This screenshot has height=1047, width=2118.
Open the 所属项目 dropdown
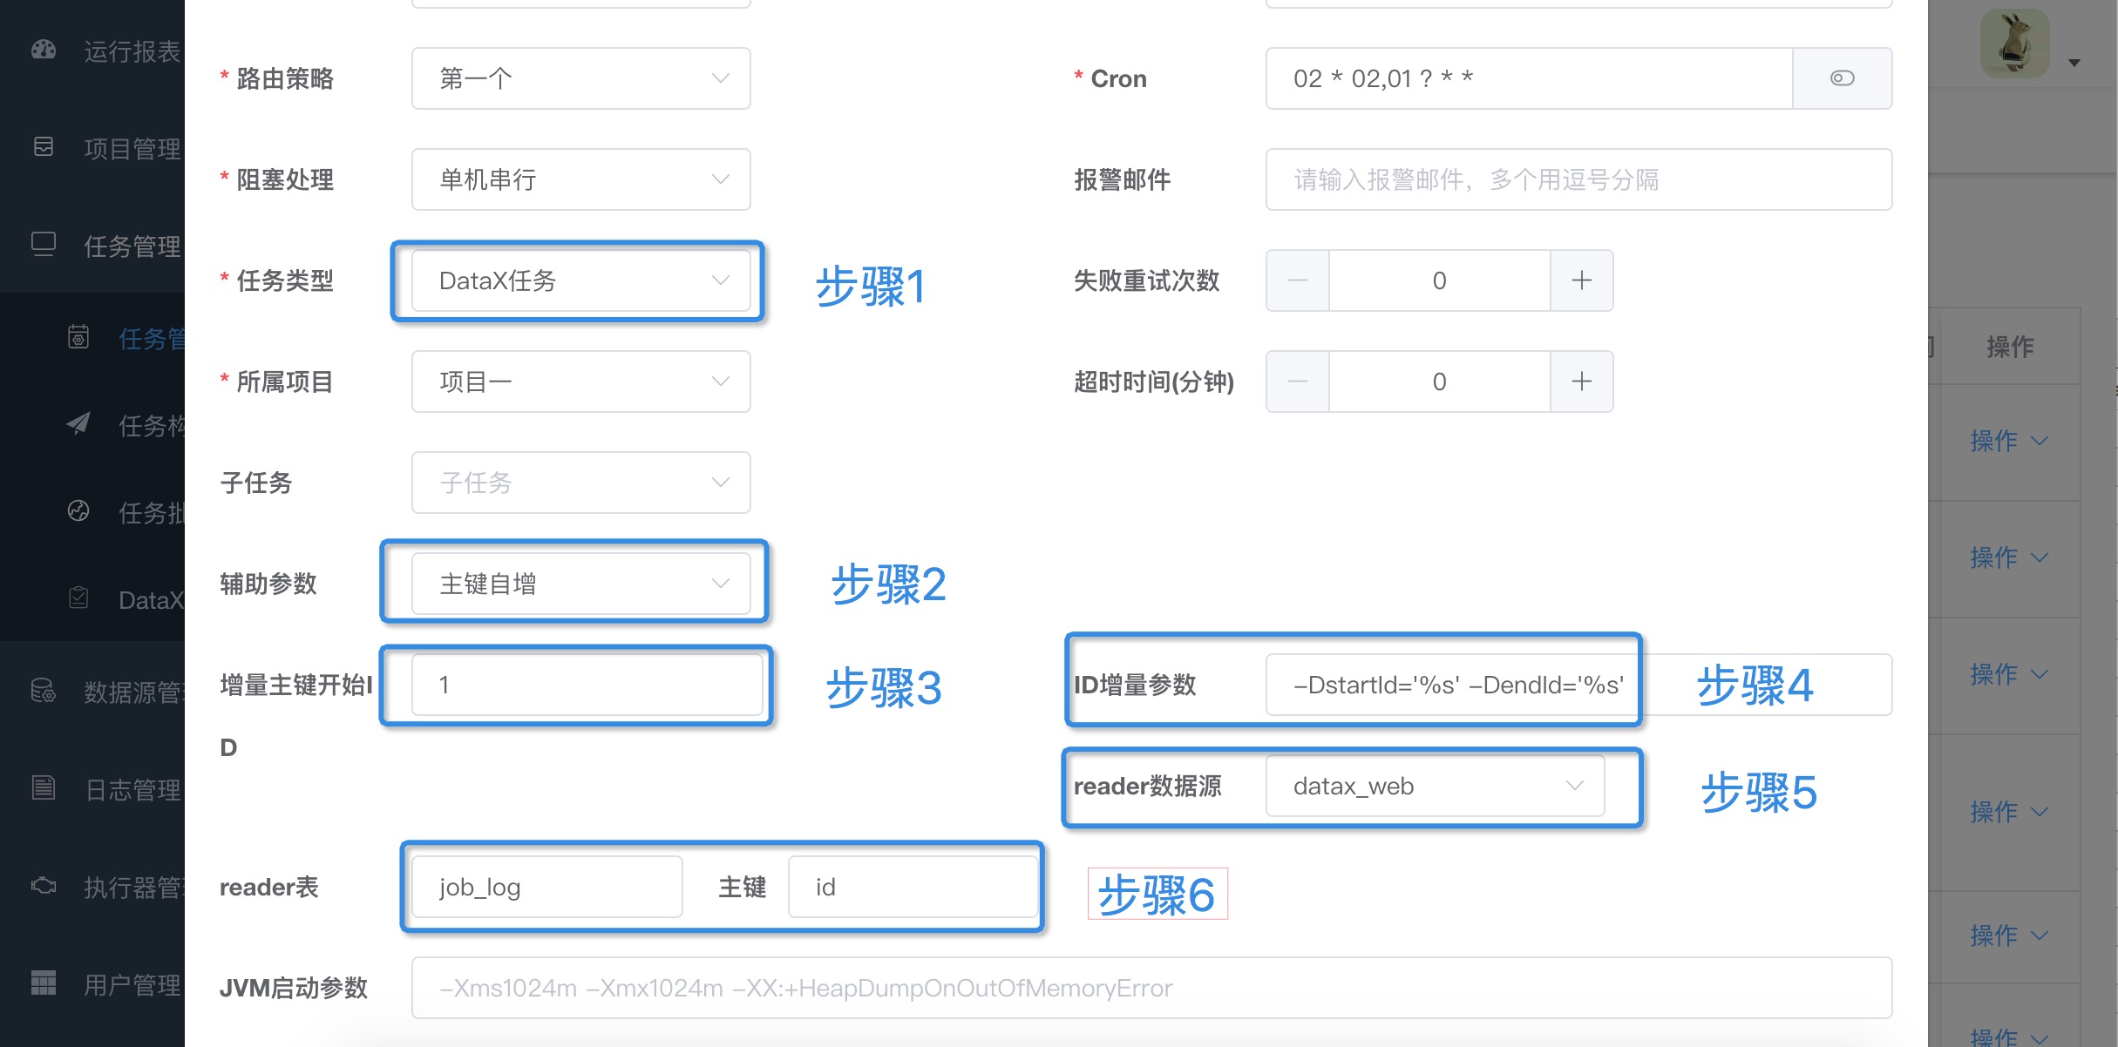[x=581, y=382]
